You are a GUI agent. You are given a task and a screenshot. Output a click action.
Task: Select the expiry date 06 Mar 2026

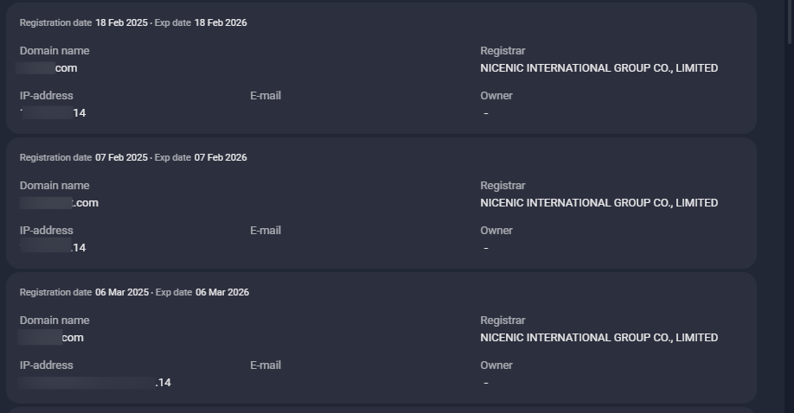tap(221, 292)
